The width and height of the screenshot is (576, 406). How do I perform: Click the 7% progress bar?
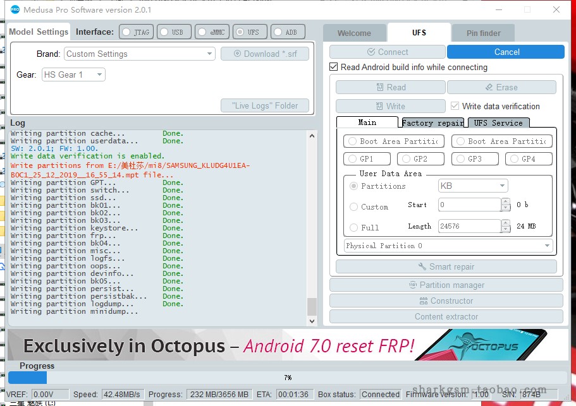[x=288, y=378]
